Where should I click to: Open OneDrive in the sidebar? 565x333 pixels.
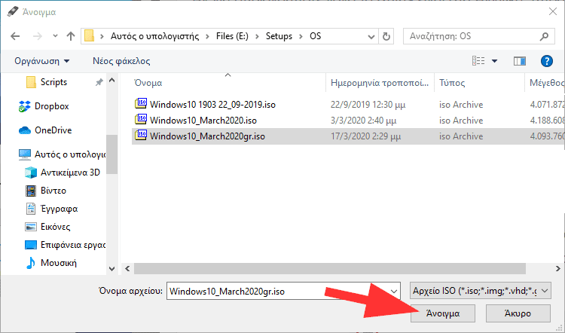tap(44, 130)
